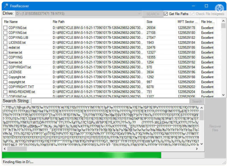Check the box for Copyright.txt size 1292
This screenshot has height=166, width=227.
[5, 77]
